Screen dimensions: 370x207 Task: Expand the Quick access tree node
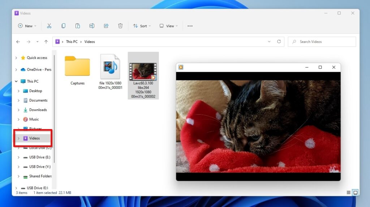point(16,58)
